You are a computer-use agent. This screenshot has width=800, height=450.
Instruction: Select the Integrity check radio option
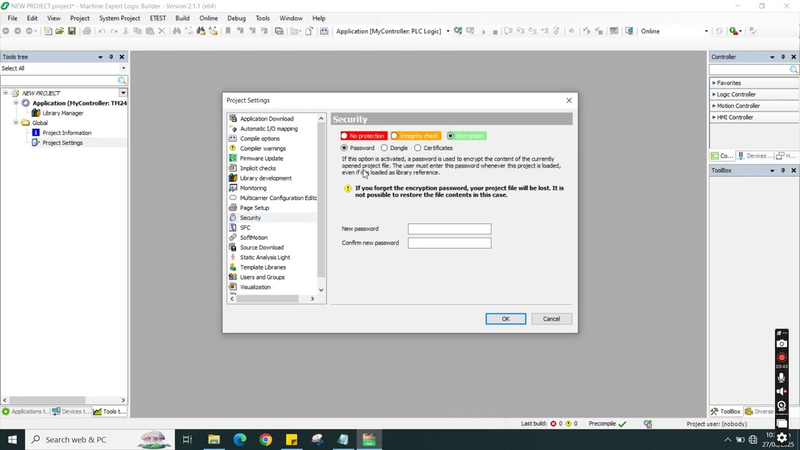394,136
